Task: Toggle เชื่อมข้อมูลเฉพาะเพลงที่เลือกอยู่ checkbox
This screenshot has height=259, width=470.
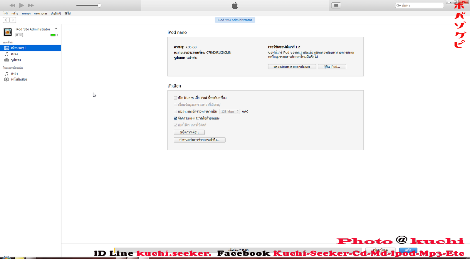Action: point(175,105)
